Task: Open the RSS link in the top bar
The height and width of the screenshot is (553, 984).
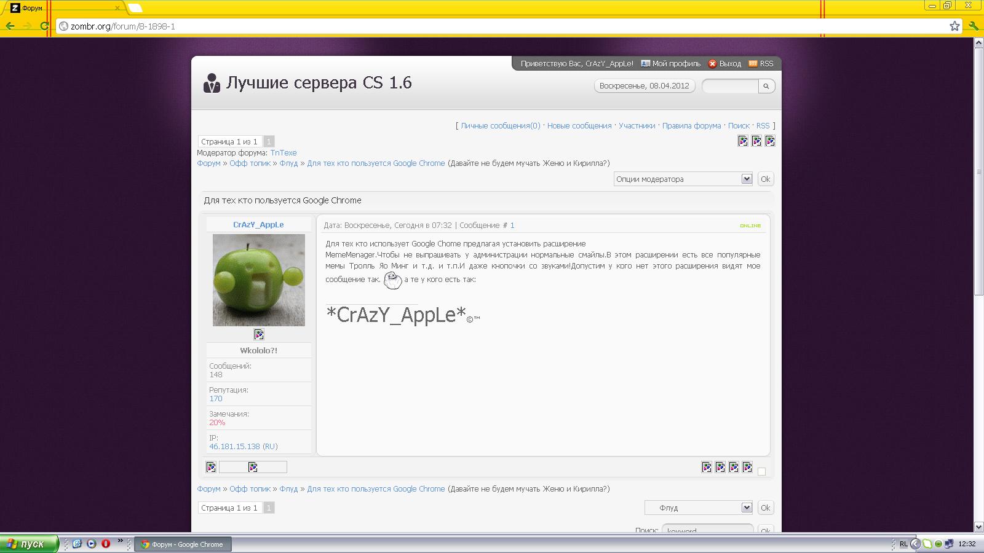Action: 766,63
